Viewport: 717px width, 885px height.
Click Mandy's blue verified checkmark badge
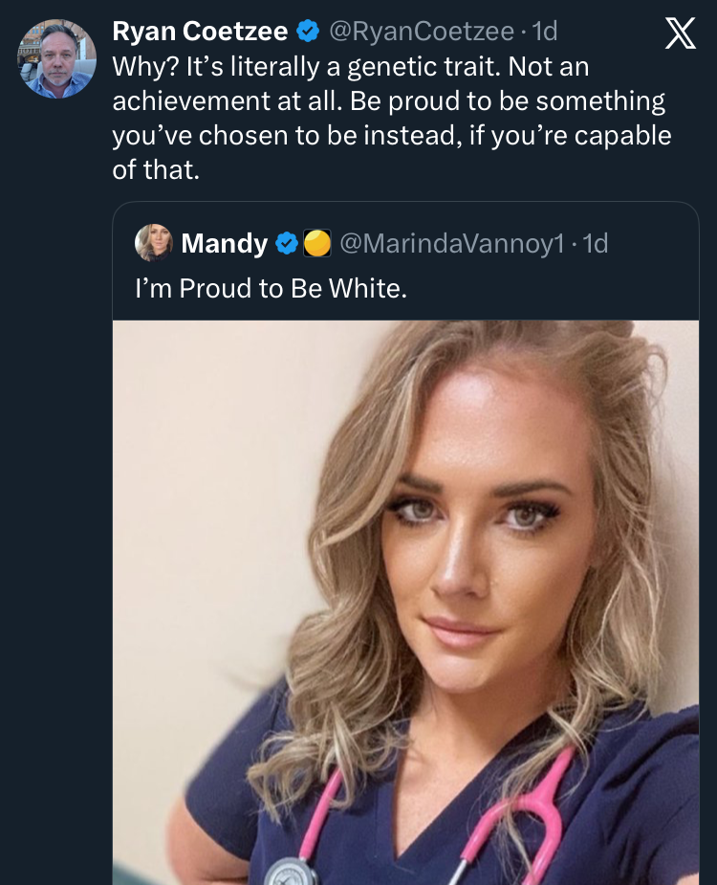287,244
